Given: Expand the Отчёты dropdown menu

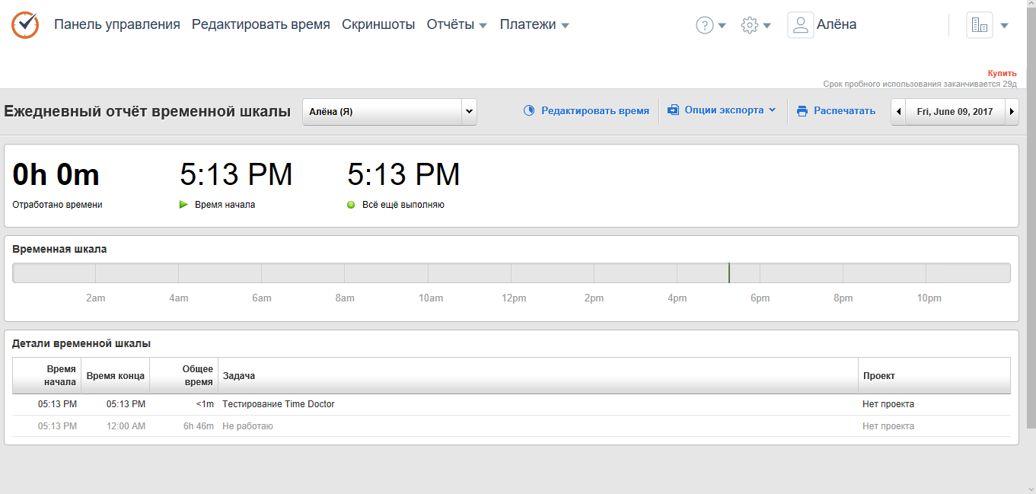Looking at the screenshot, I should click(x=457, y=24).
